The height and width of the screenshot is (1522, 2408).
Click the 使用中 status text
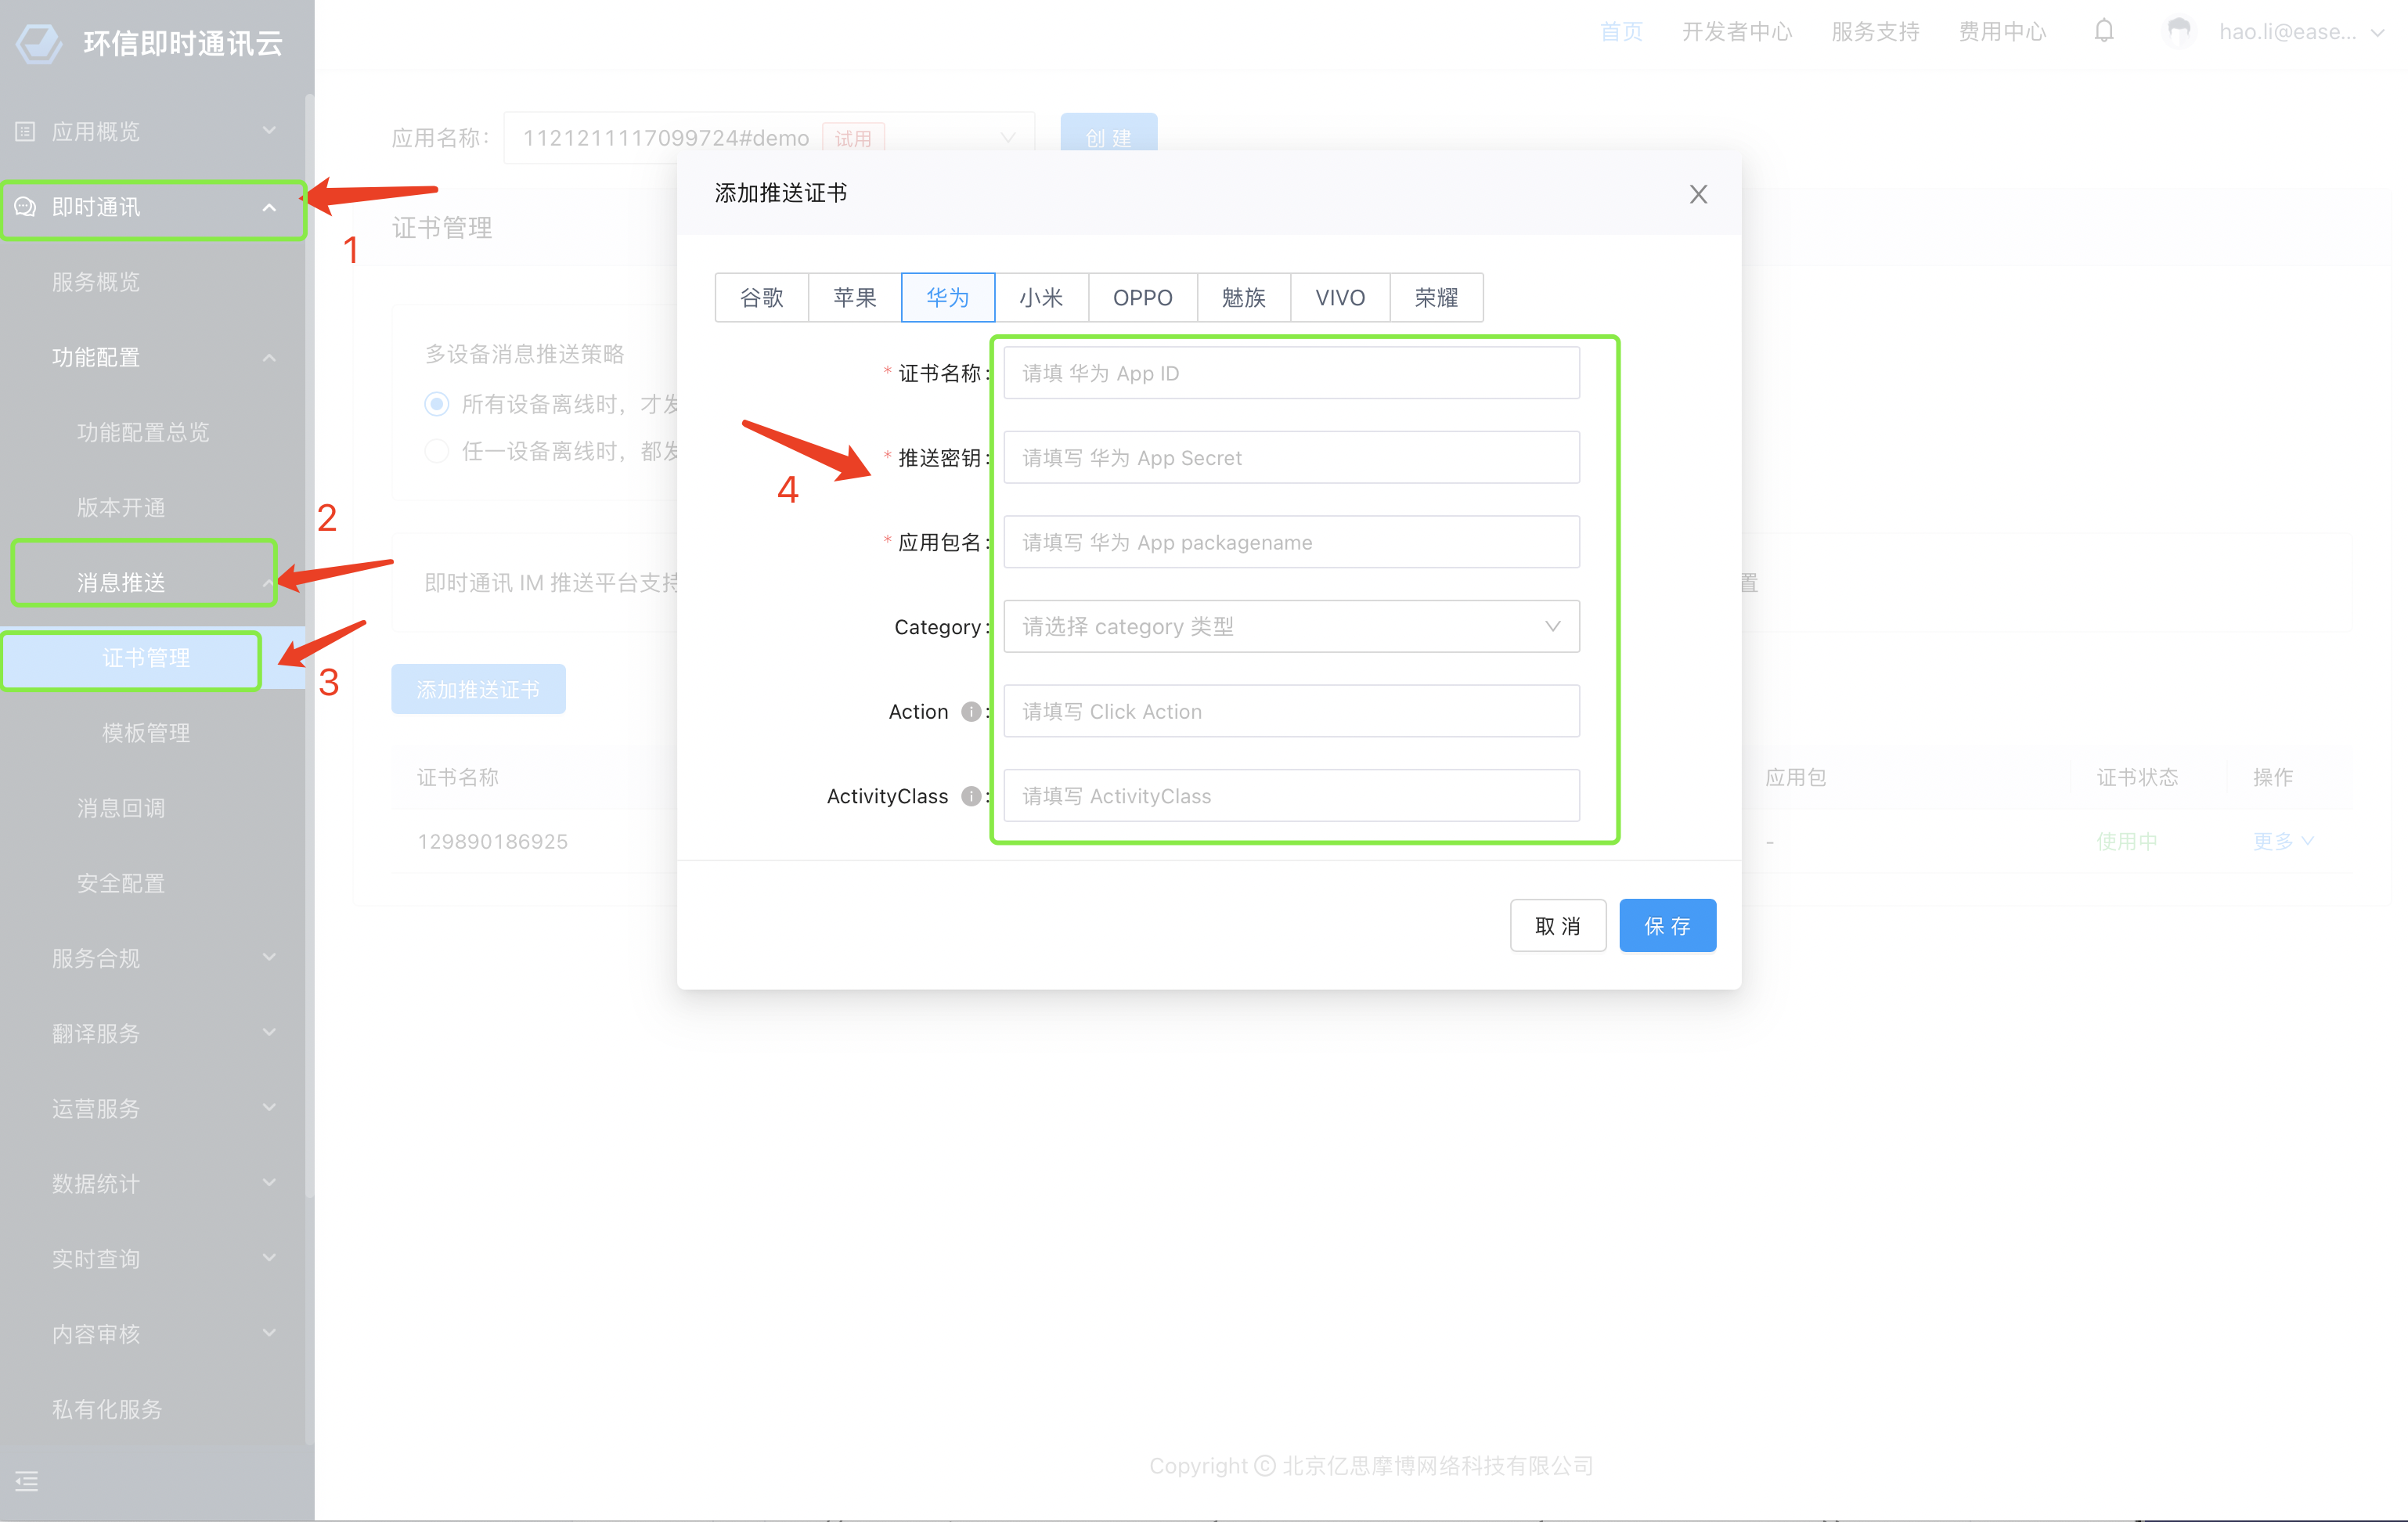tap(2127, 841)
